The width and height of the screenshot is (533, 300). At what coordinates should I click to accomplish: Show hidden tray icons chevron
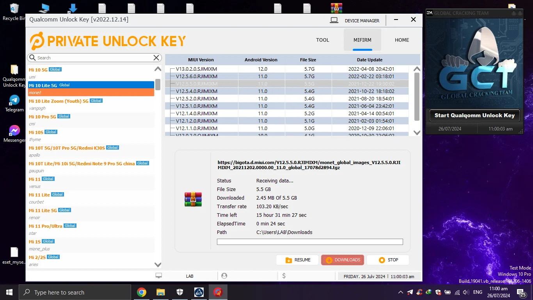point(401,292)
